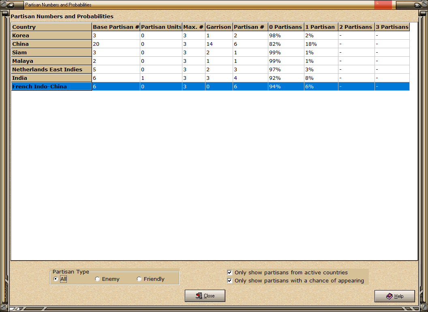This screenshot has height=312, width=428.
Task: Click the door icon on Close button
Action: coord(199,296)
